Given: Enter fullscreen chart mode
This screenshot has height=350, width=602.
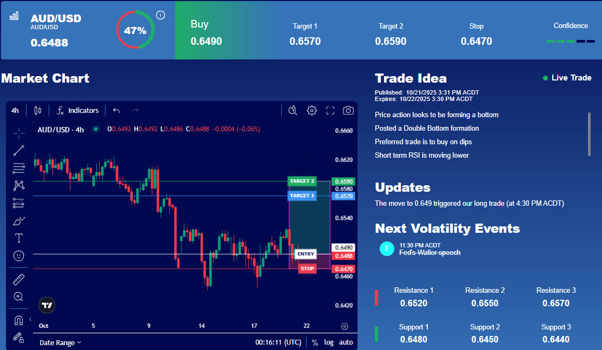Looking at the screenshot, I should click(330, 111).
